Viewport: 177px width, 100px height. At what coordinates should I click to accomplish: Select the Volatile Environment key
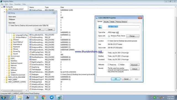point(18,75)
